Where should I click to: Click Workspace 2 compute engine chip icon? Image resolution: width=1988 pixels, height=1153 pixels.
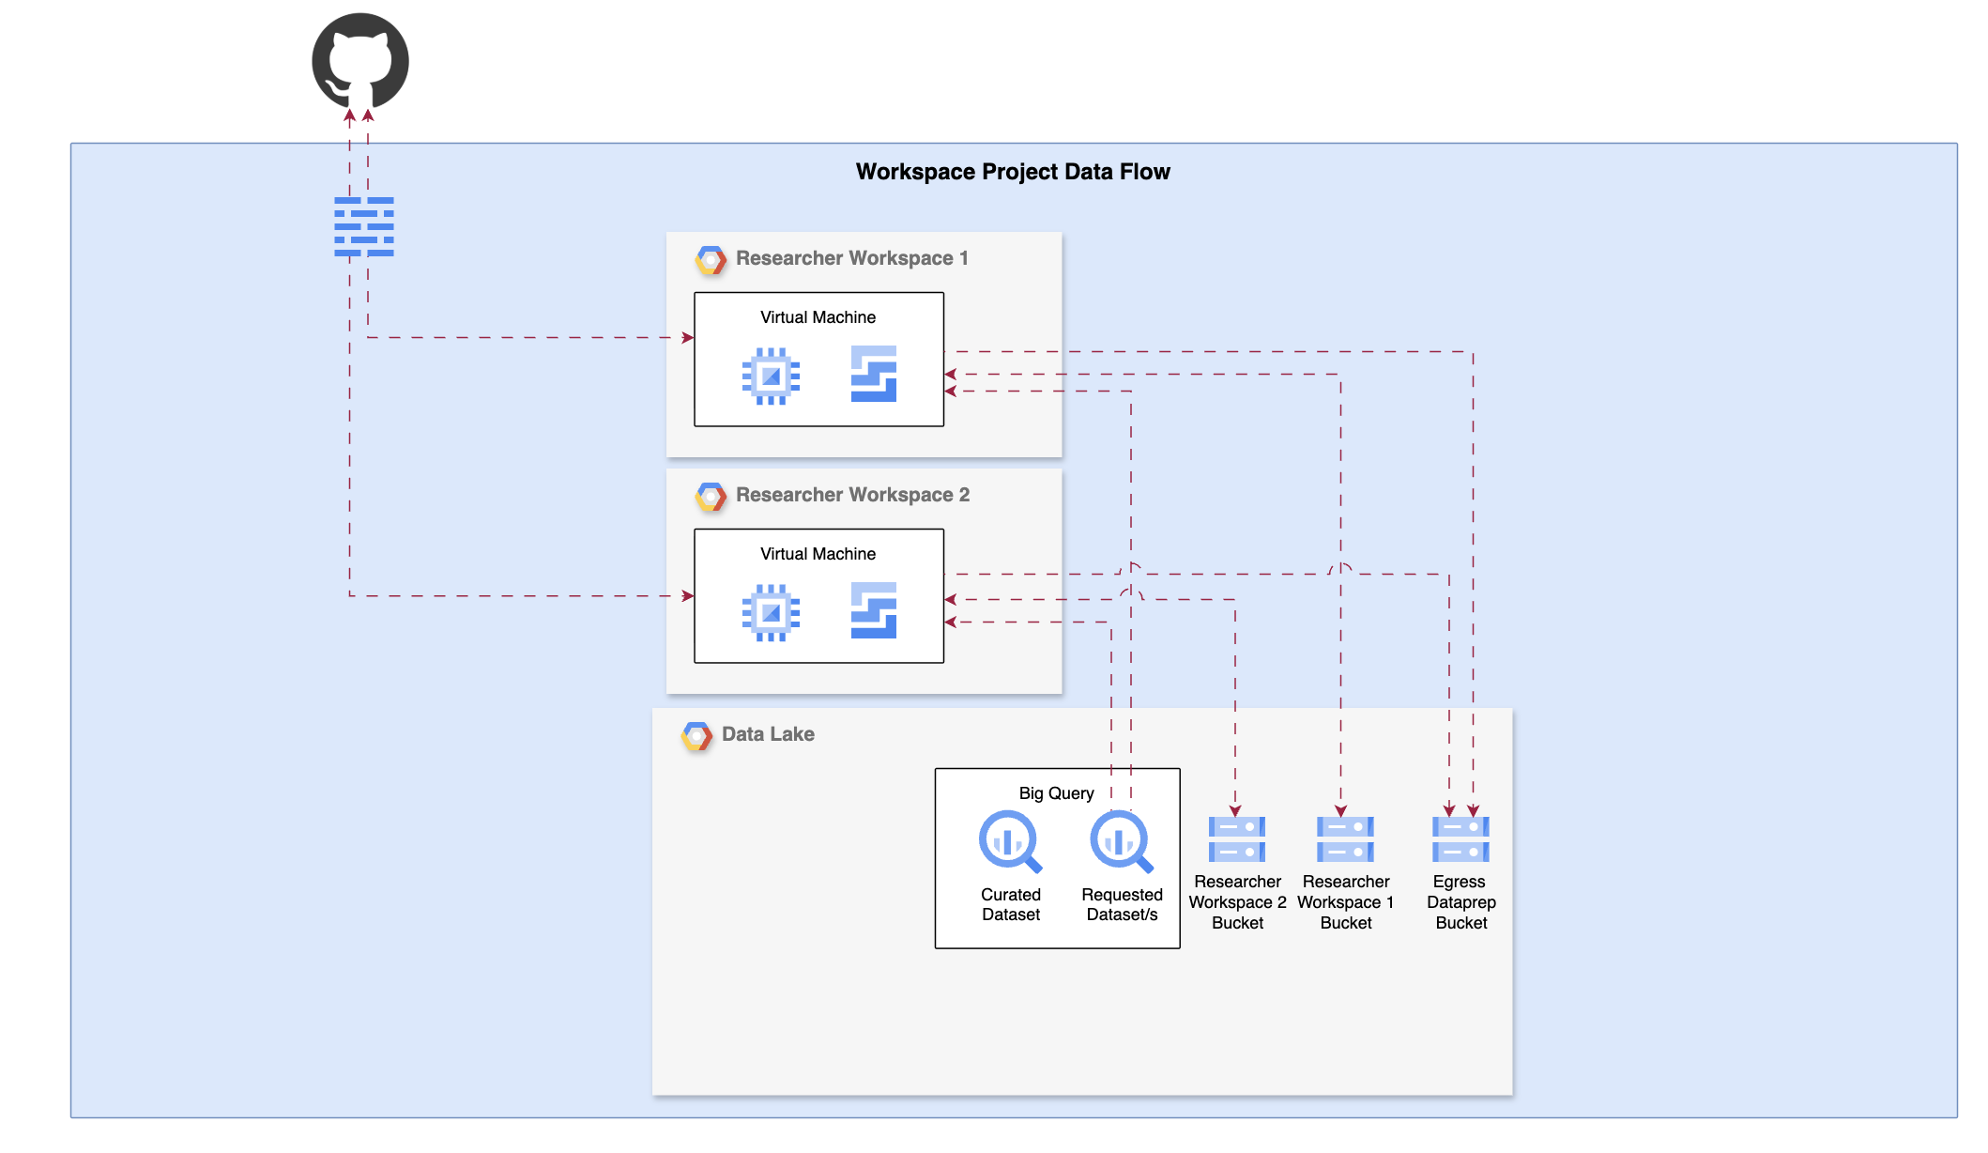click(x=771, y=613)
